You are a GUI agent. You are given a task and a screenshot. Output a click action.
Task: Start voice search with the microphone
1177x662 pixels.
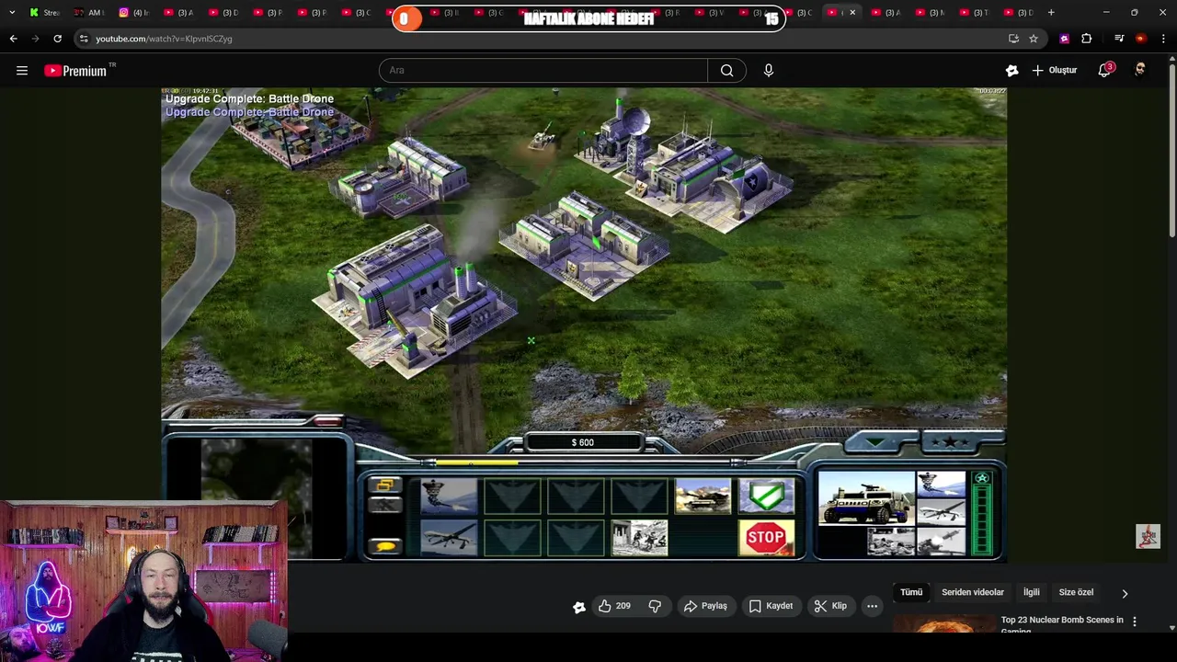point(769,71)
